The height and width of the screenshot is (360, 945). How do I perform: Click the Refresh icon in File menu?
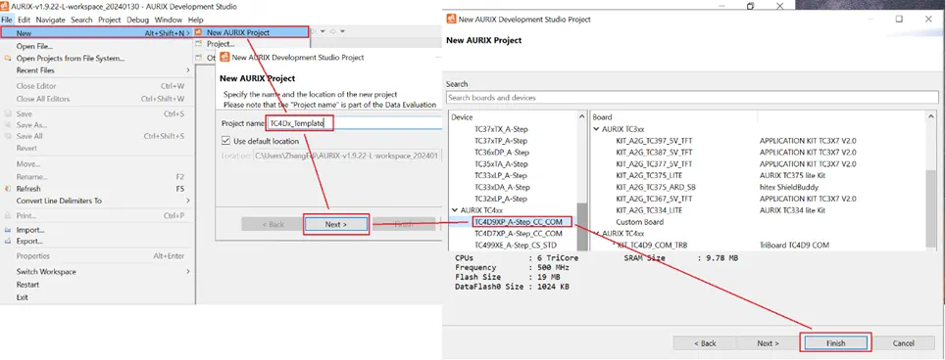tap(8, 189)
